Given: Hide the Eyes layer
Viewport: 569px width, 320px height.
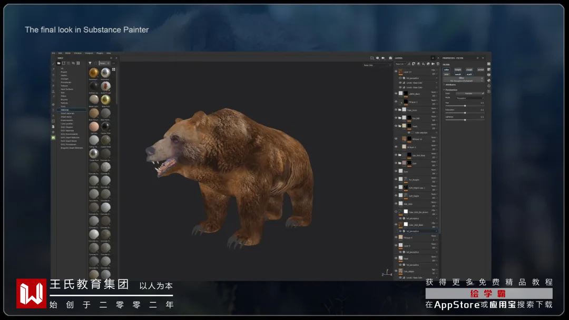Looking at the screenshot, I should (x=396, y=171).
